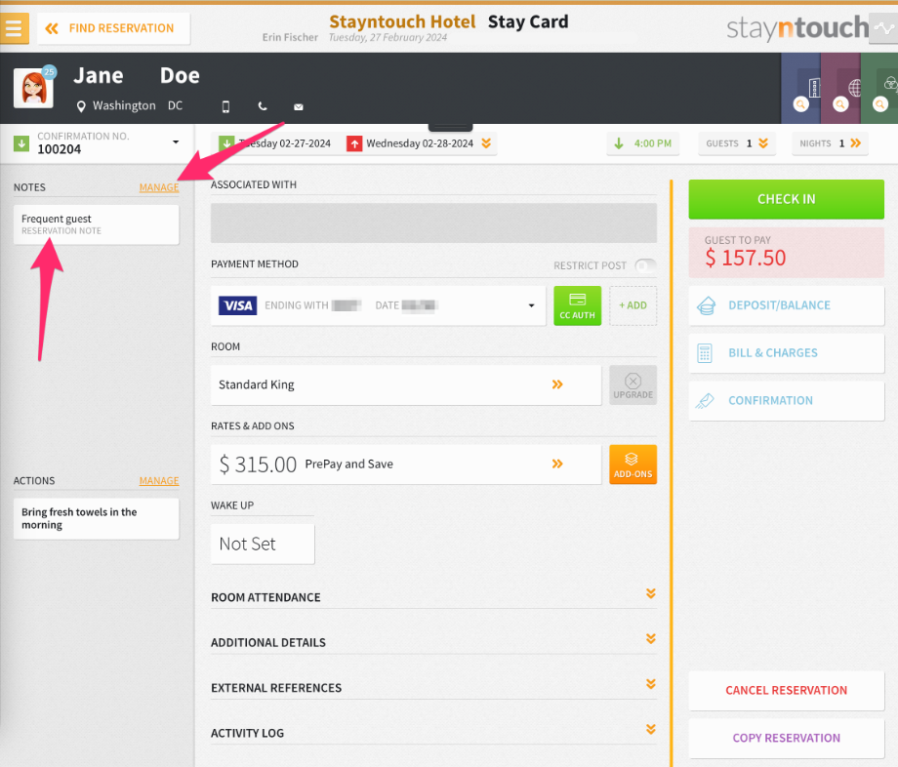
Task: Click the orange Add-Ons button
Action: point(633,464)
